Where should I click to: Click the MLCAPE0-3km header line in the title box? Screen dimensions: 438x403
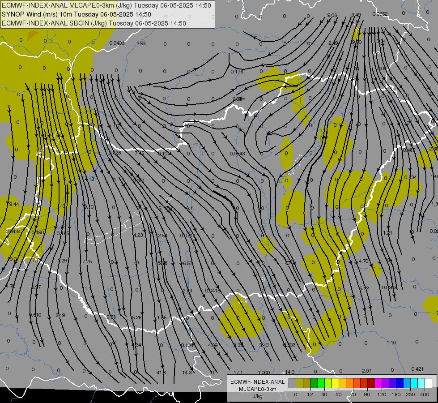[106, 5]
